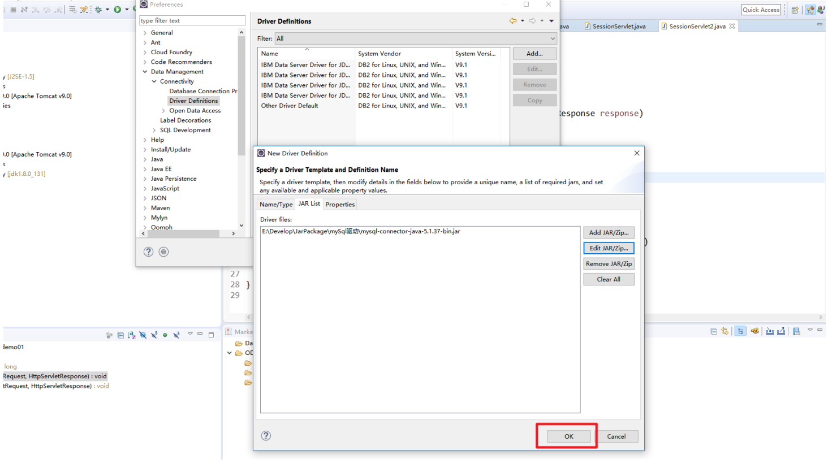This screenshot has height=468, width=828.
Task: Click the Collapse All icon in the Outline view
Action: [x=120, y=335]
